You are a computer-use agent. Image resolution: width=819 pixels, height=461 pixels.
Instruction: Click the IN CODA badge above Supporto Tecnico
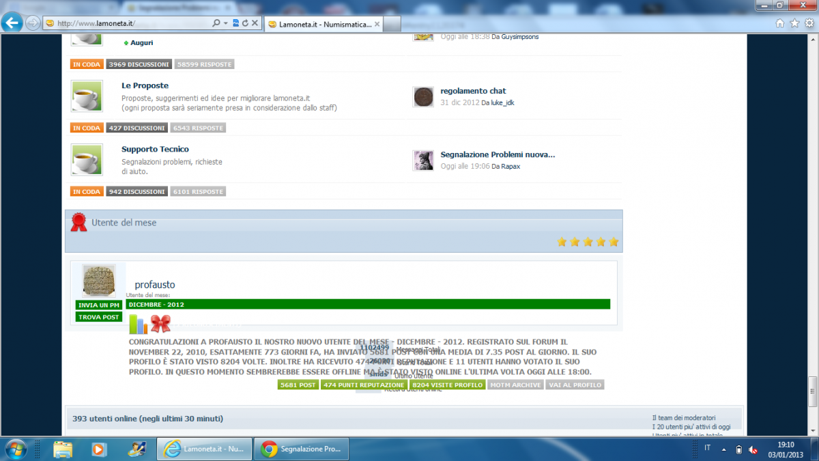(x=87, y=128)
